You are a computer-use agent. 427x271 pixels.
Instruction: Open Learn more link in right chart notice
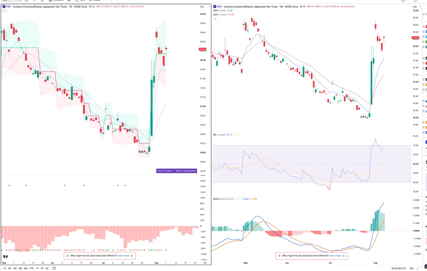[335, 256]
